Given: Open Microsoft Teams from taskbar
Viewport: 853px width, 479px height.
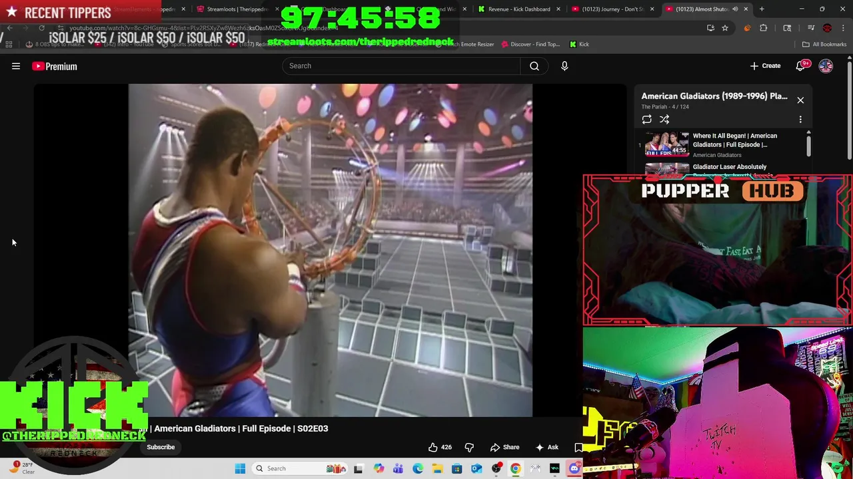Looking at the screenshot, I should pos(398,468).
